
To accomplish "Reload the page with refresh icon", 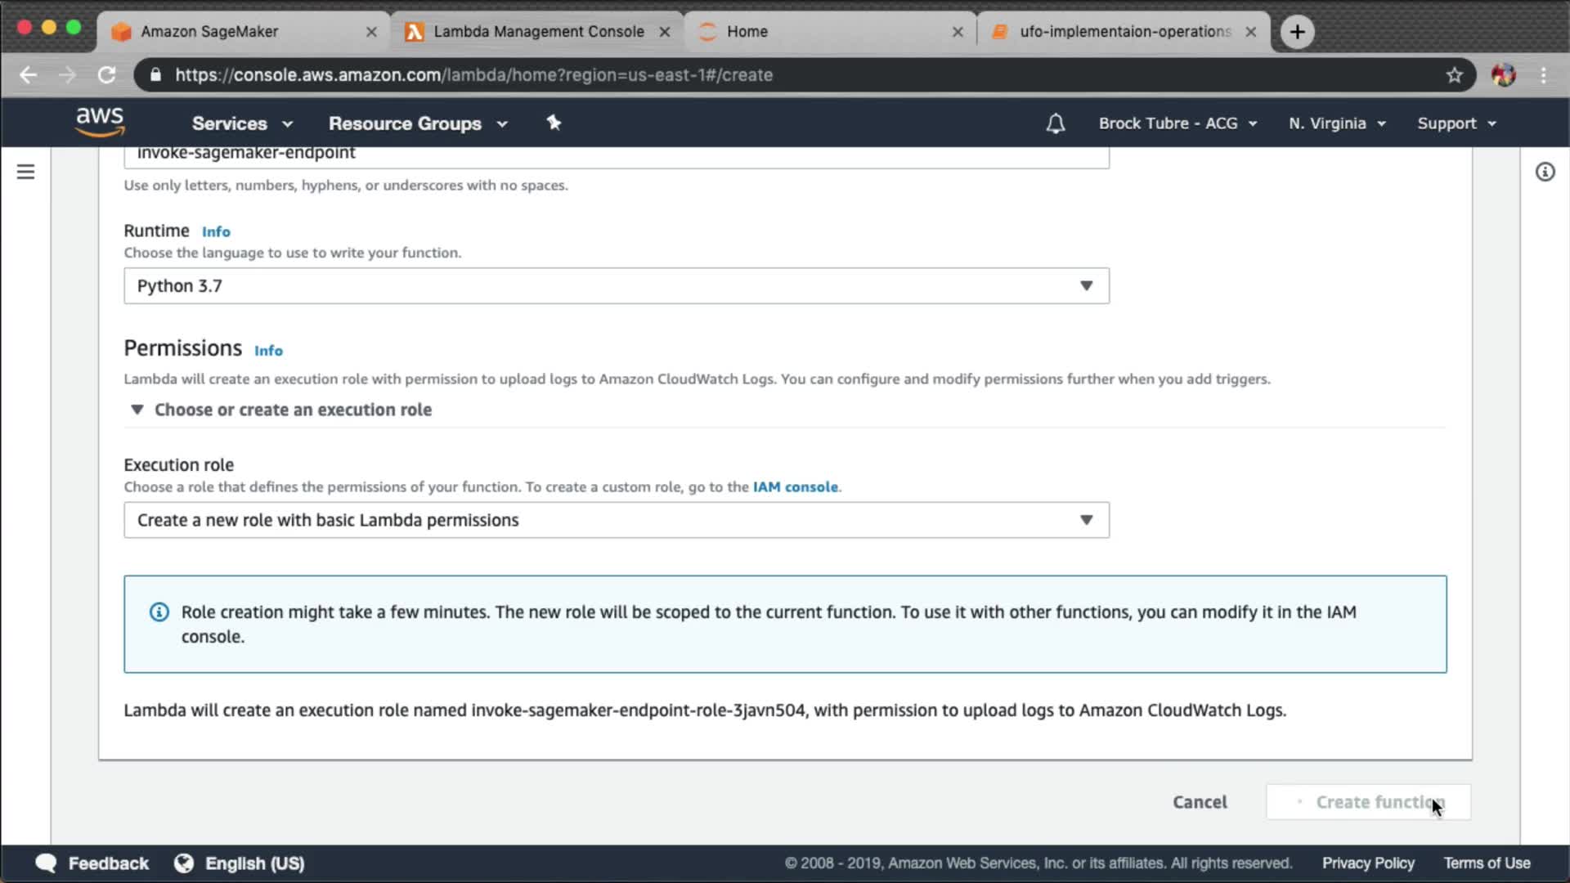I will (x=107, y=75).
